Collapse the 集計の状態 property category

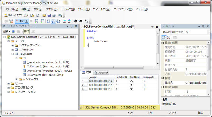coord(163,43)
